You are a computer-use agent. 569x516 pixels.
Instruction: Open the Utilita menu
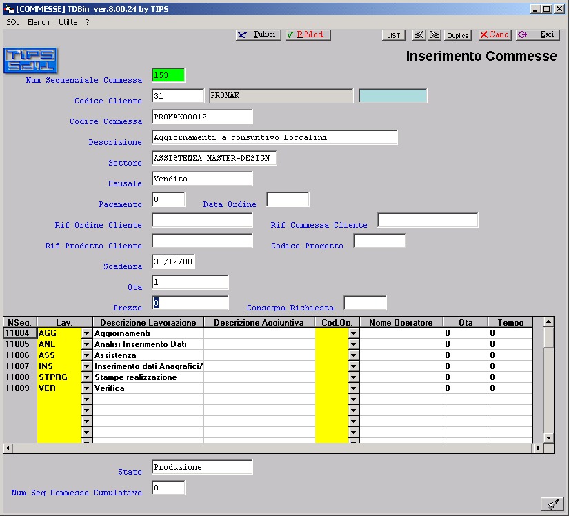[68, 22]
